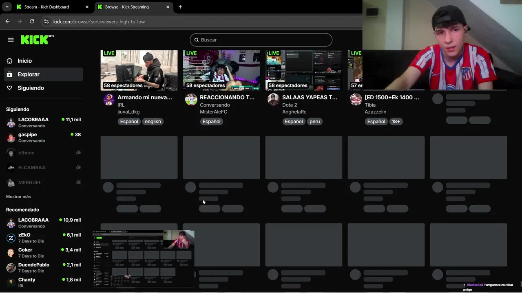522x293 pixels.
Task: Open Explorar in the sidebar
Action: [x=44, y=74]
